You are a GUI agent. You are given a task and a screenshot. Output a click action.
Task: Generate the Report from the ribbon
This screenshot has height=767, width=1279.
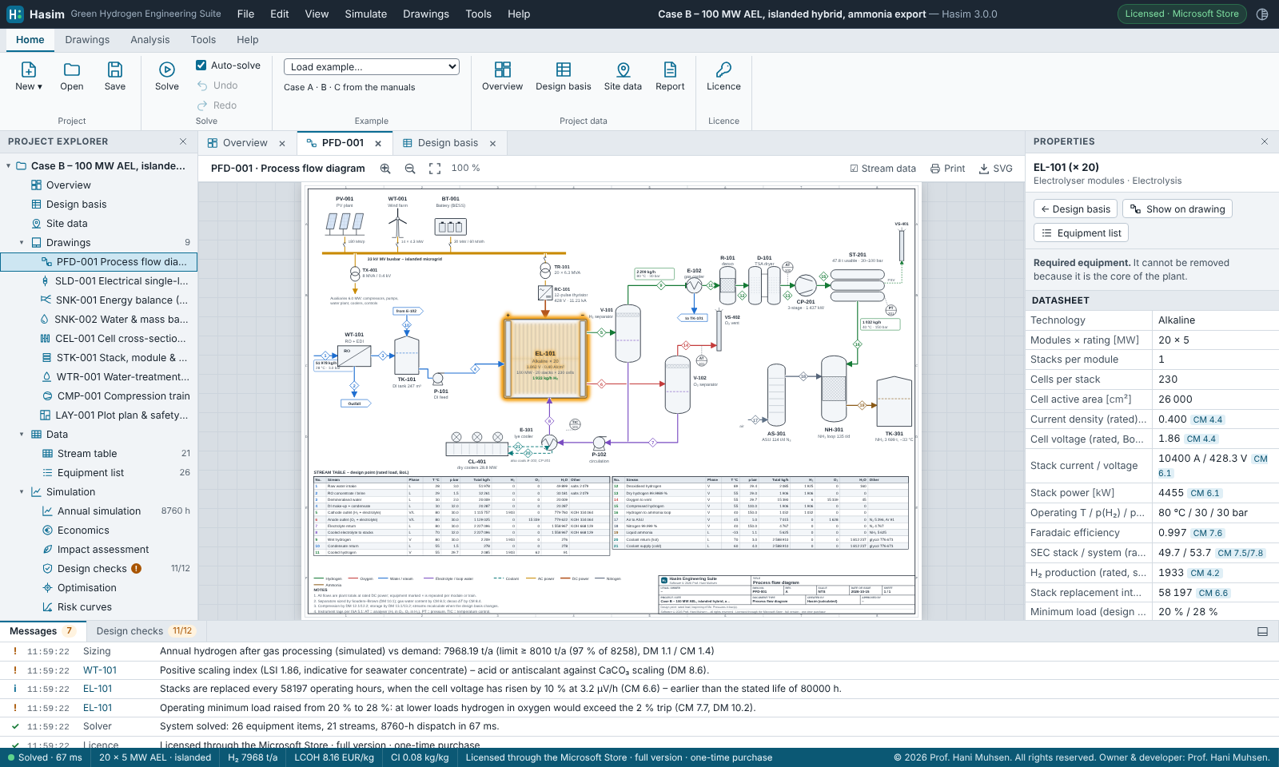click(670, 76)
